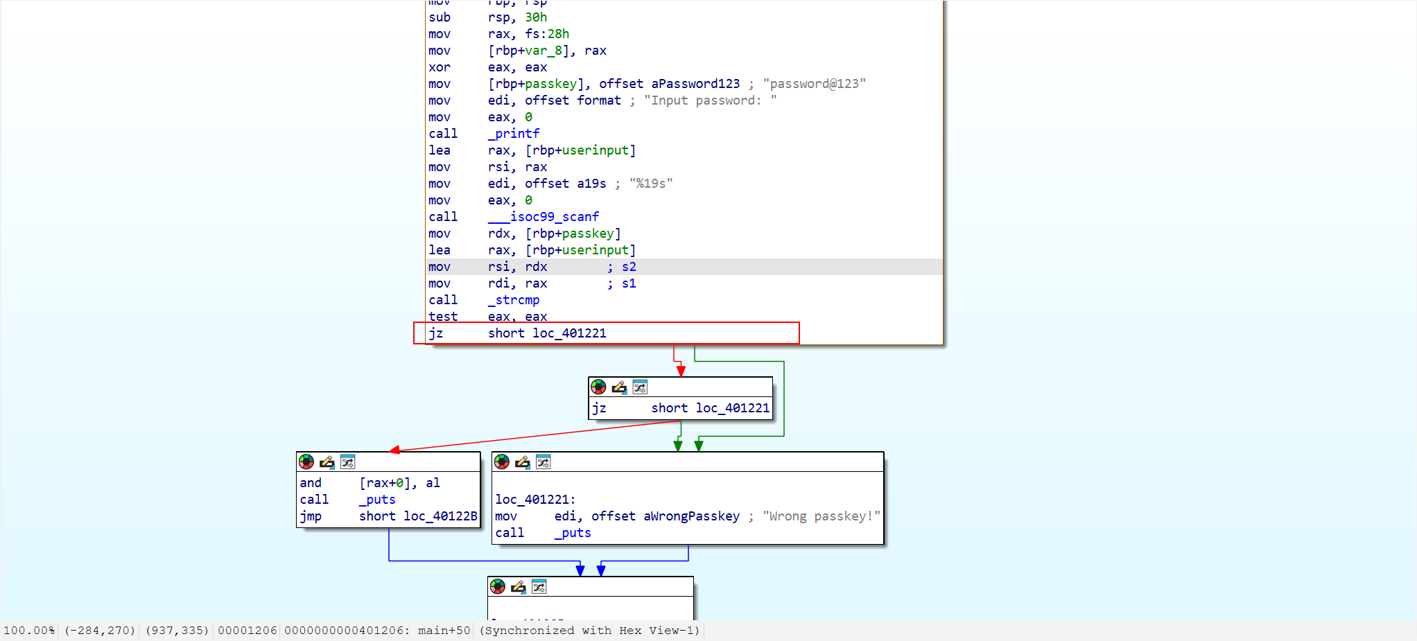Click the 'test eax, eax' instruction

(x=488, y=317)
